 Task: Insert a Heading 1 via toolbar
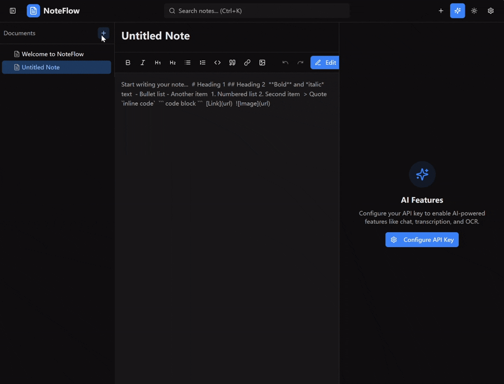click(158, 63)
